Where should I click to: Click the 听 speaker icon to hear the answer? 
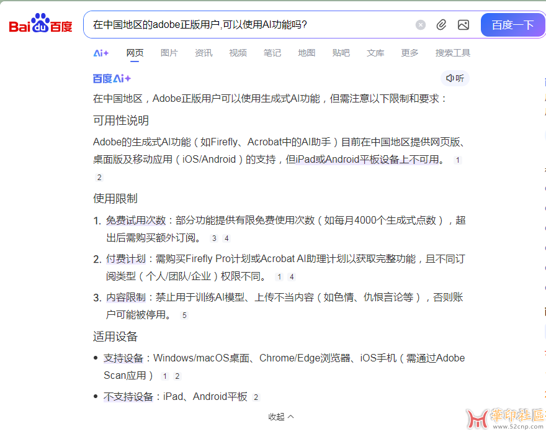[x=455, y=77]
